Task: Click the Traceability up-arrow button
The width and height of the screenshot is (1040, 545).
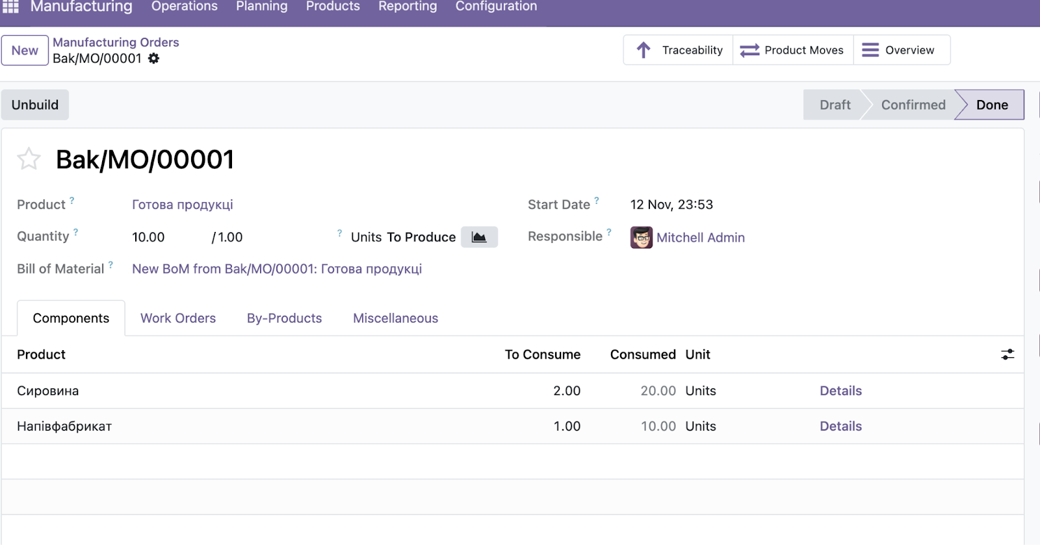Action: (679, 50)
